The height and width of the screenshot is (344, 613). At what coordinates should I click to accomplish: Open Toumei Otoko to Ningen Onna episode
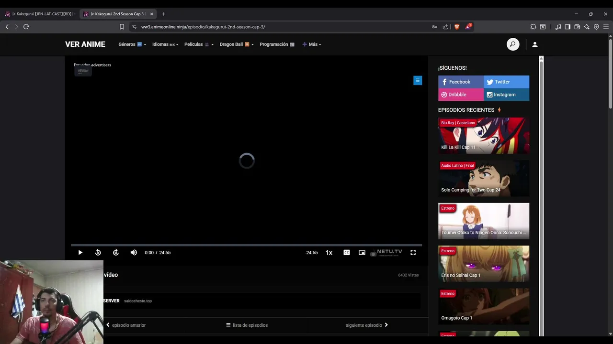[x=484, y=221]
